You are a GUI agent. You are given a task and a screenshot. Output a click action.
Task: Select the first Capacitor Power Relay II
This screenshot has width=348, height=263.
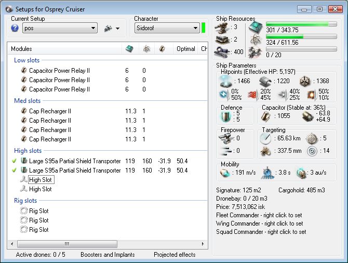pos(59,71)
